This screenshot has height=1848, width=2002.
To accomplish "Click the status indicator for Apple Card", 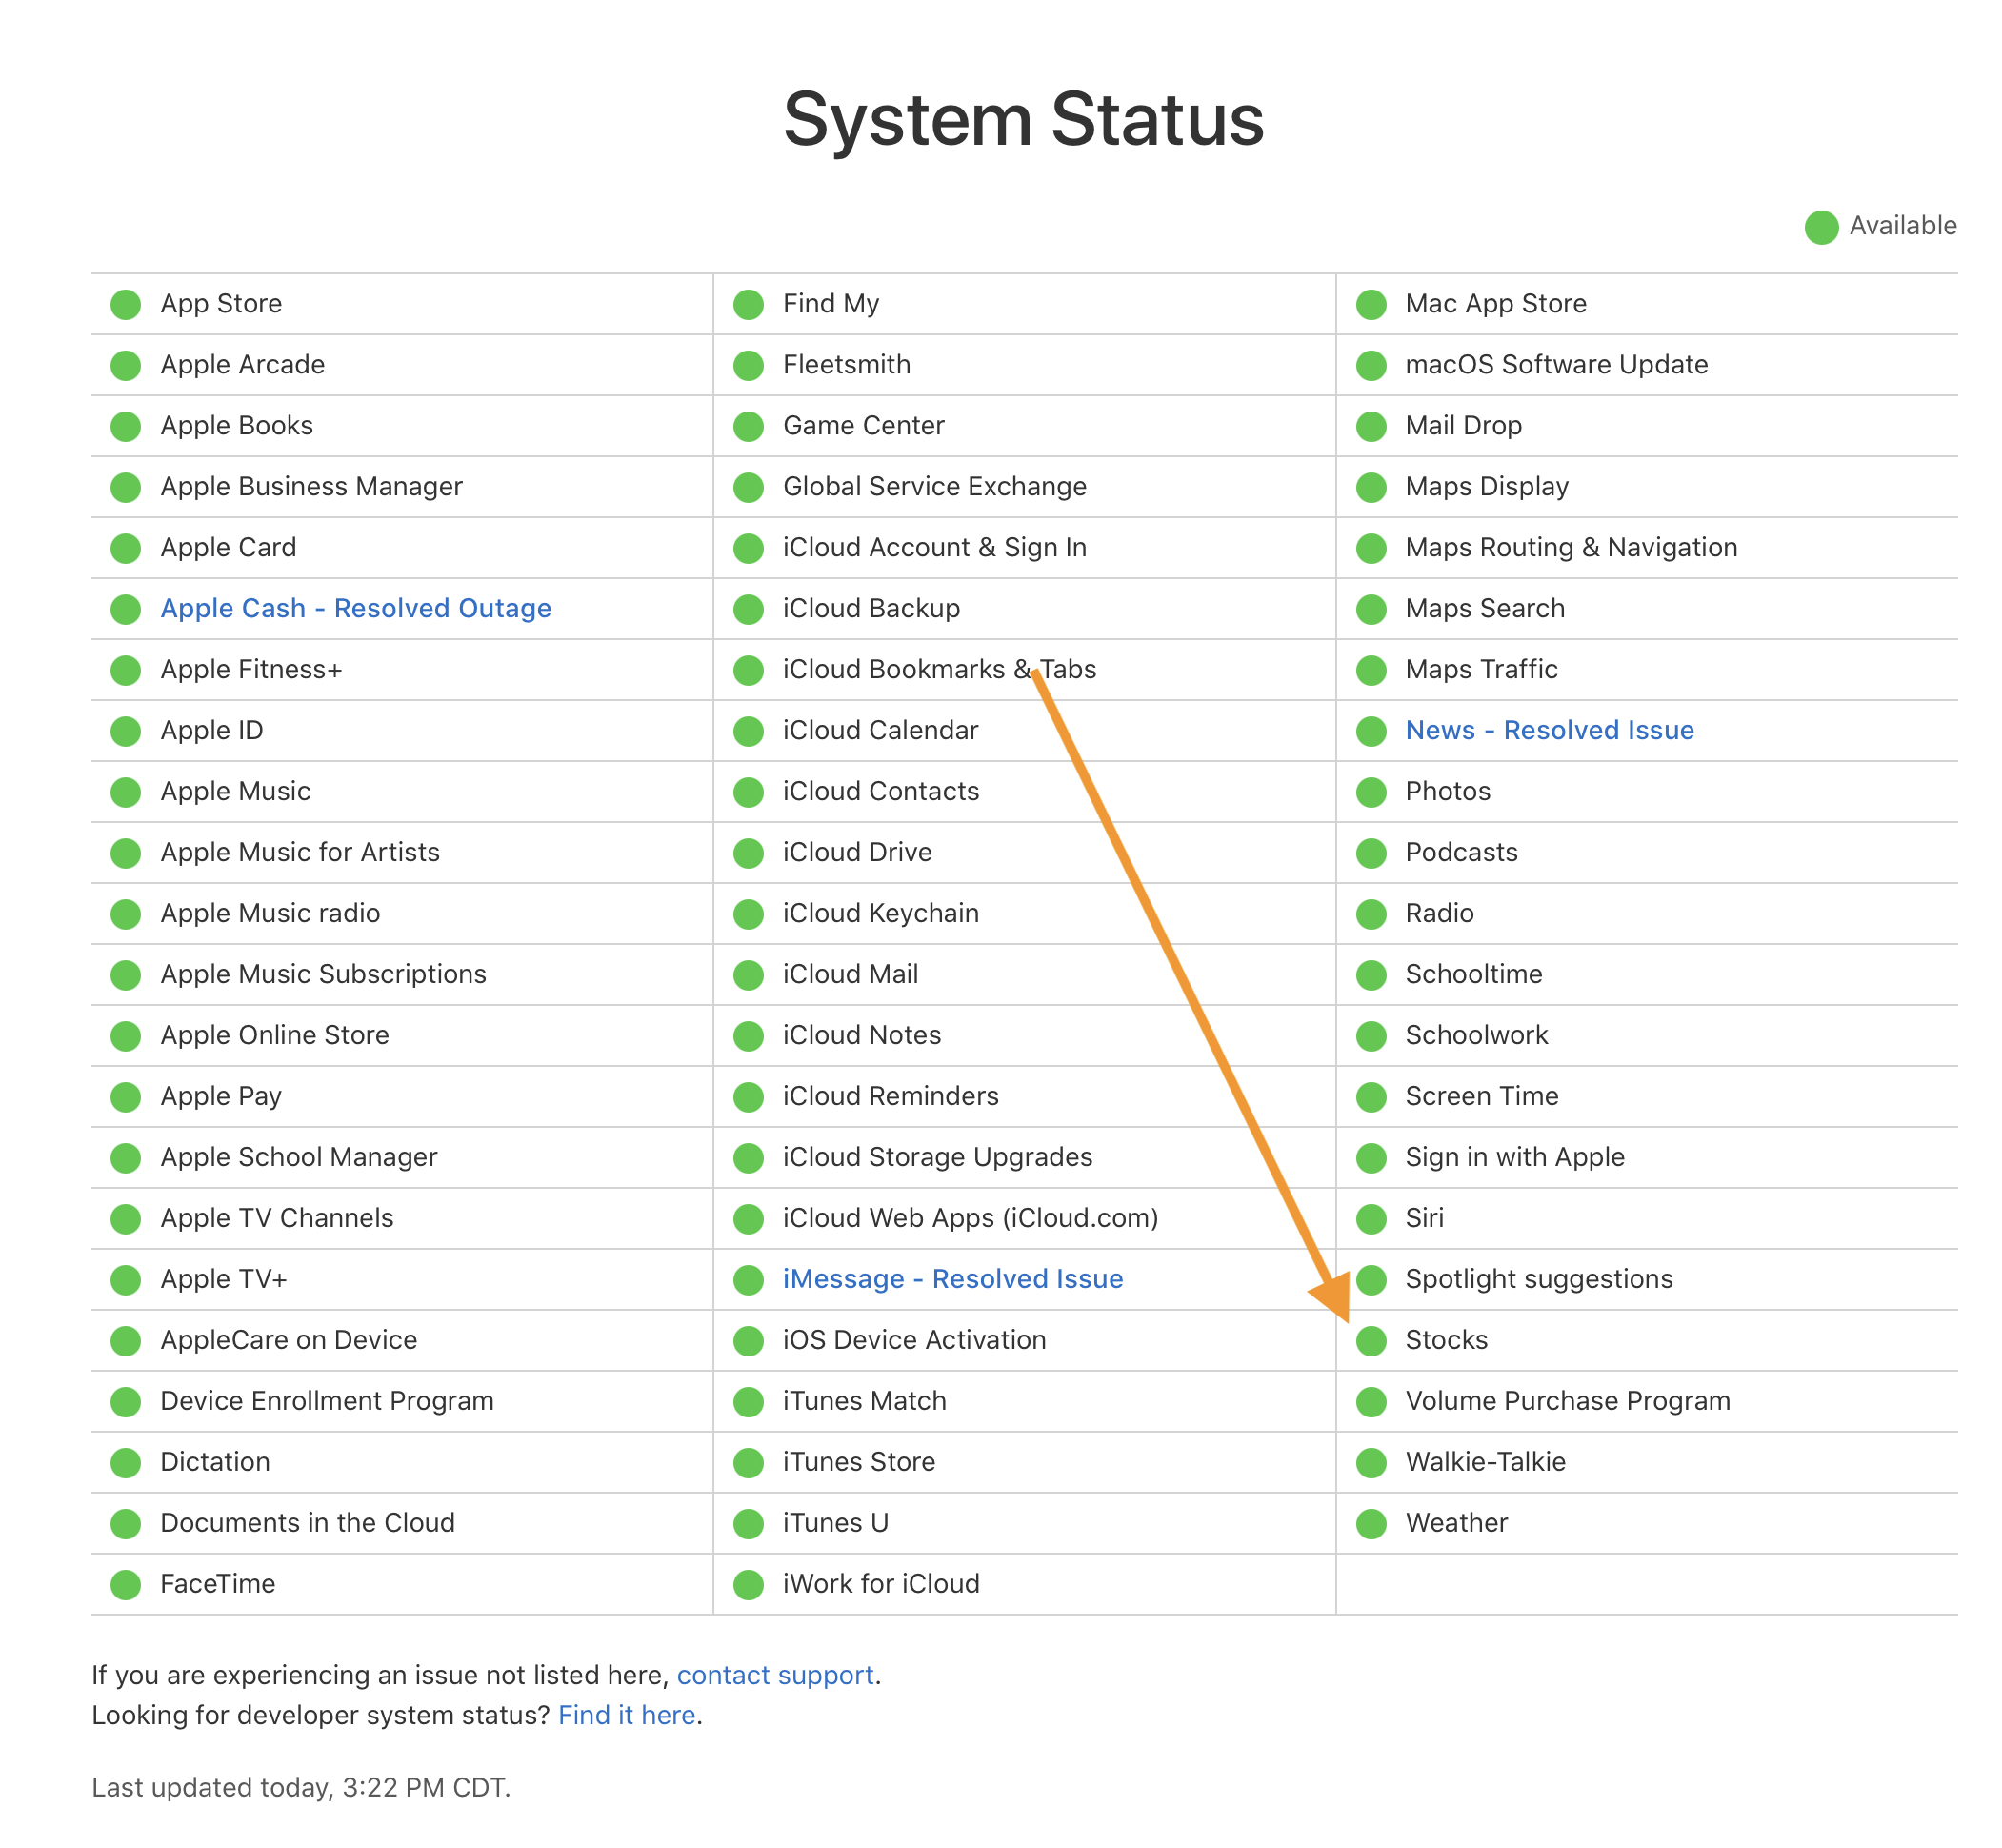I will point(126,548).
